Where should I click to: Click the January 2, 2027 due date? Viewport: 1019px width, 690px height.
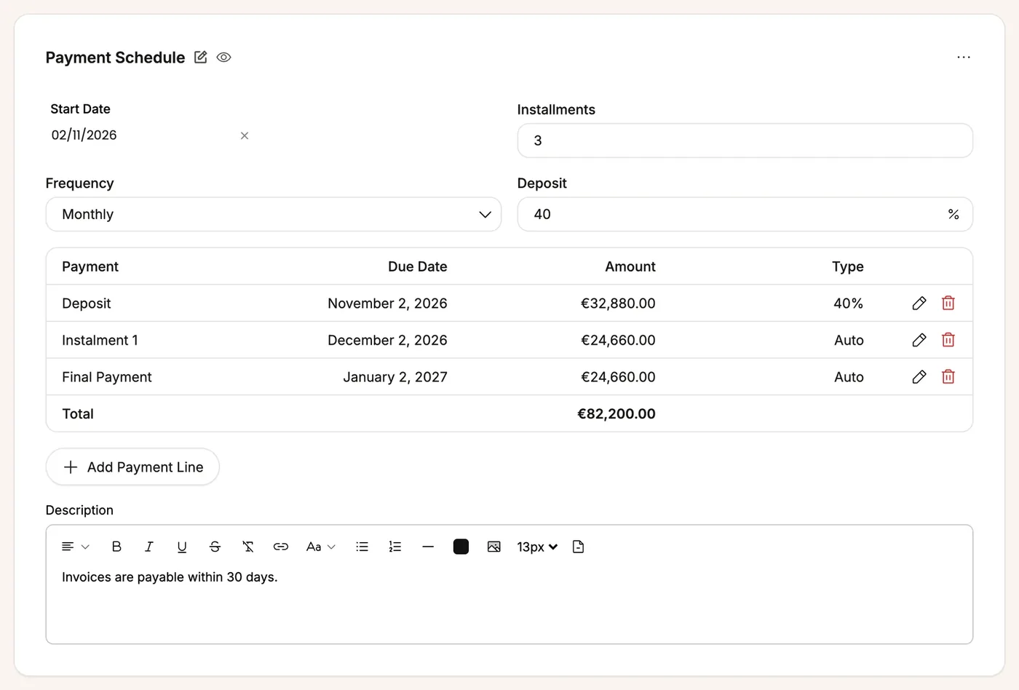click(395, 377)
